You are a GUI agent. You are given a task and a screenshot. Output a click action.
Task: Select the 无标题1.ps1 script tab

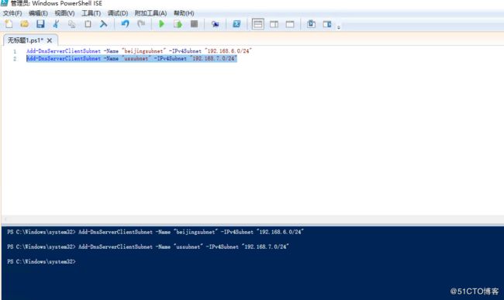(25, 40)
